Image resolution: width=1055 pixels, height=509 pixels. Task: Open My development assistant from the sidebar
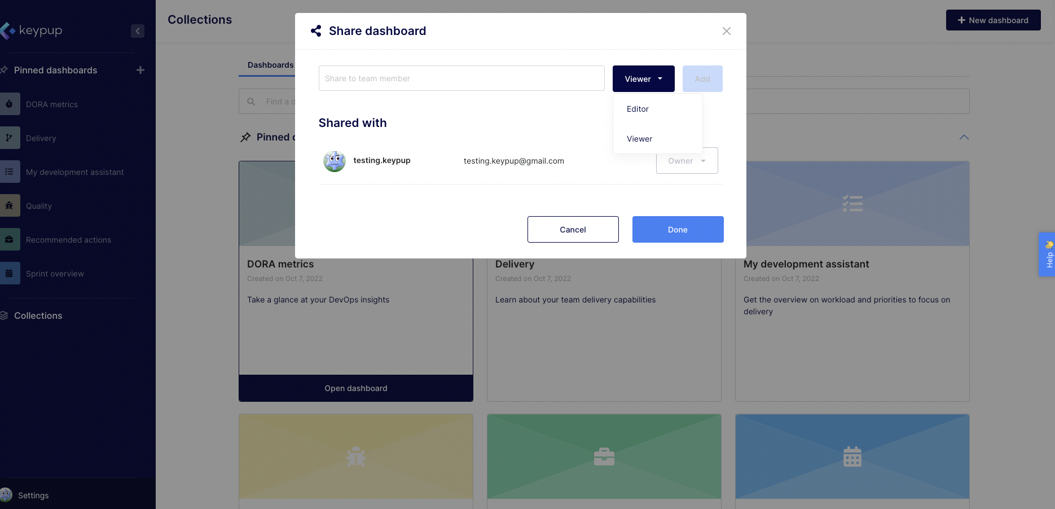[10, 172]
